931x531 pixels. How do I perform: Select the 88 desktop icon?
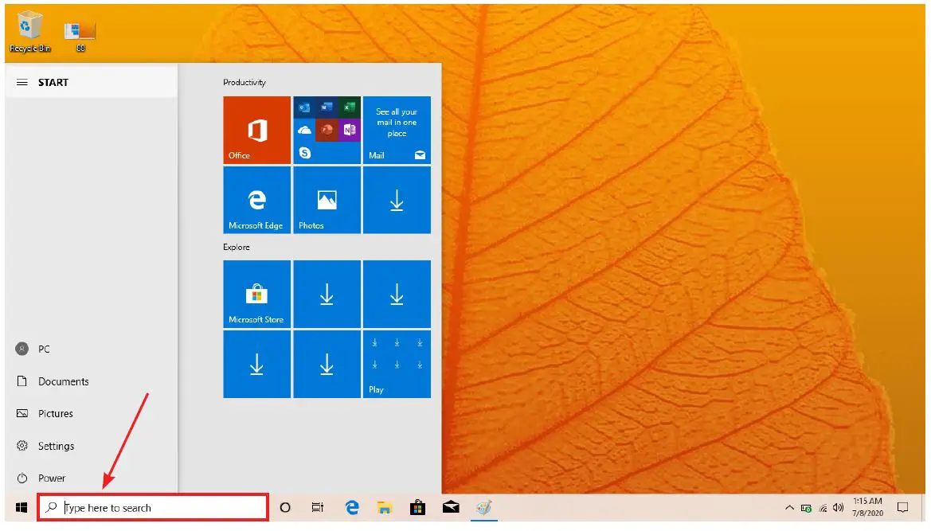[80, 37]
